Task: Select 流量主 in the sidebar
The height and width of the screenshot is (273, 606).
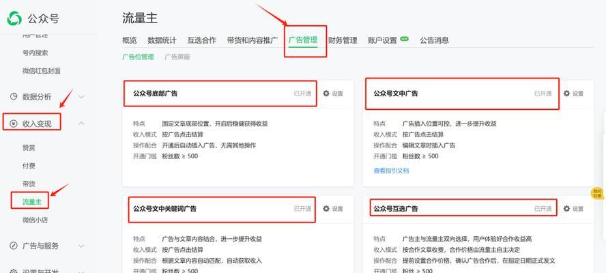Action: tap(31, 202)
